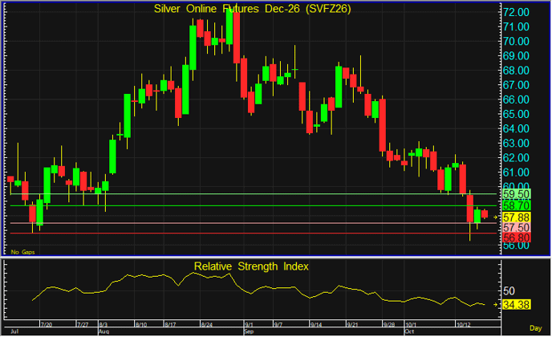Image resolution: width=552 pixels, height=337 pixels.
Task: Click the yellow 57.88 current price label
Action: (x=517, y=217)
